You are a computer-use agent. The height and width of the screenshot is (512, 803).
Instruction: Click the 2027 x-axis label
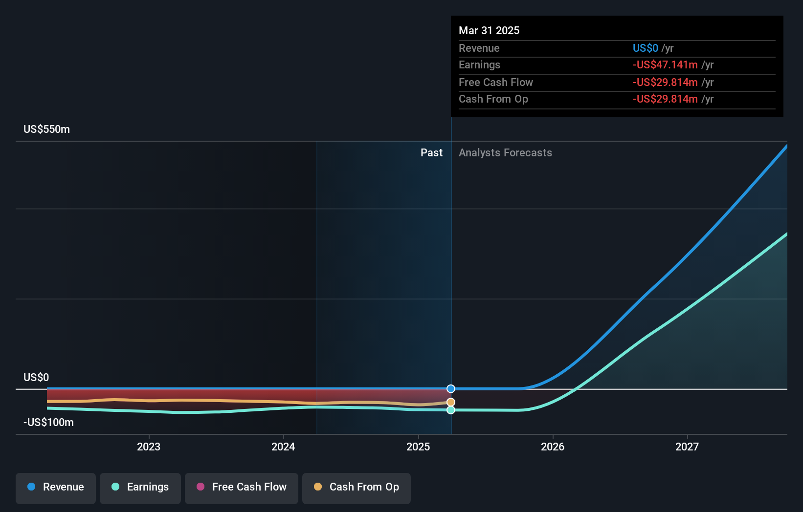(x=687, y=447)
